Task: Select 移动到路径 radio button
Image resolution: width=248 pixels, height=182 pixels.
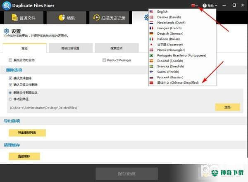Action: click(10, 99)
